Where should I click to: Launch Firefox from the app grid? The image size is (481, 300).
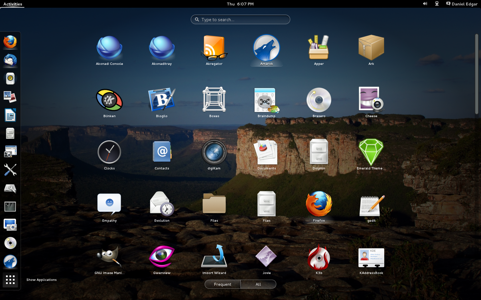[x=319, y=207]
